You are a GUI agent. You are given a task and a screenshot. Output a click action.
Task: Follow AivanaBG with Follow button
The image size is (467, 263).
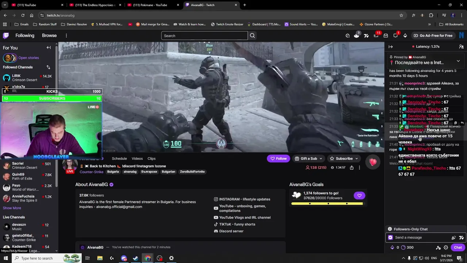[278, 159]
